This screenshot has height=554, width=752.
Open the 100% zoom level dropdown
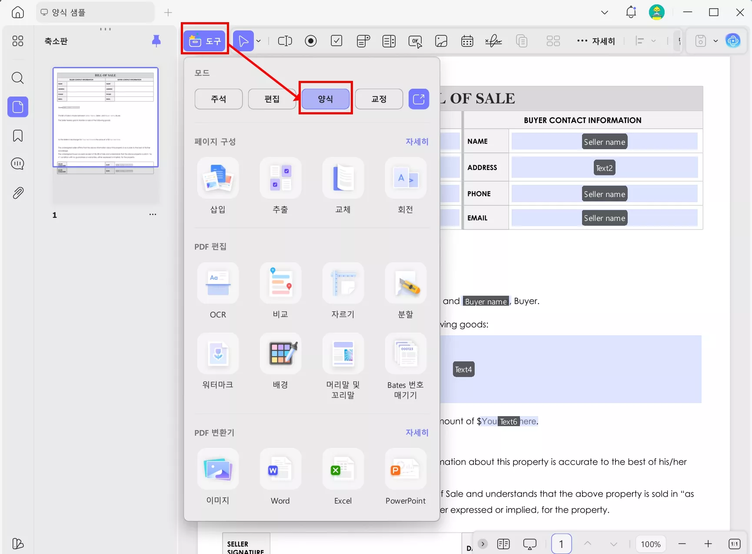tap(650, 544)
